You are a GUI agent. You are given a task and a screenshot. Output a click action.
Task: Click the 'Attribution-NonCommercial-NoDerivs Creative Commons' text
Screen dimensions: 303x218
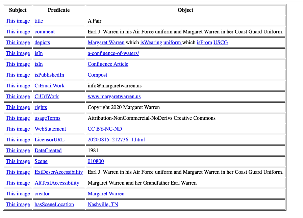point(151,118)
